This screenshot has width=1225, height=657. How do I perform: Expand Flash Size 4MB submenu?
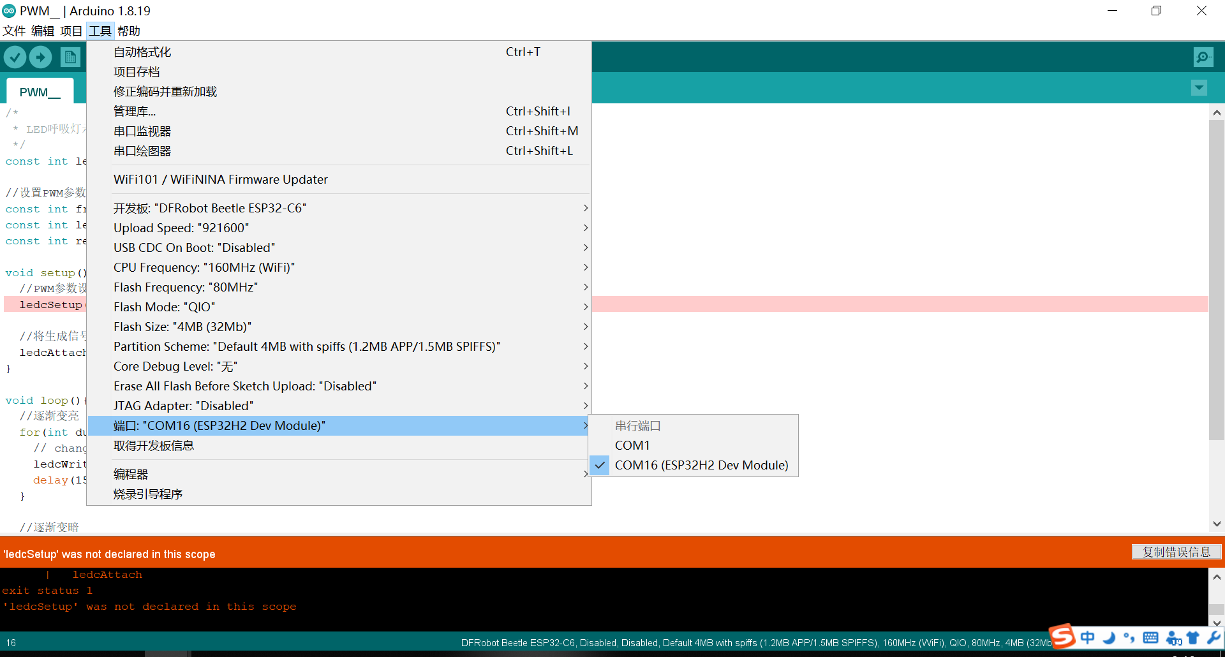click(x=339, y=327)
